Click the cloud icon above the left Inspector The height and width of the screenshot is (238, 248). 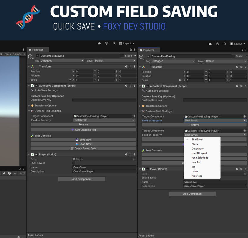[99, 43]
